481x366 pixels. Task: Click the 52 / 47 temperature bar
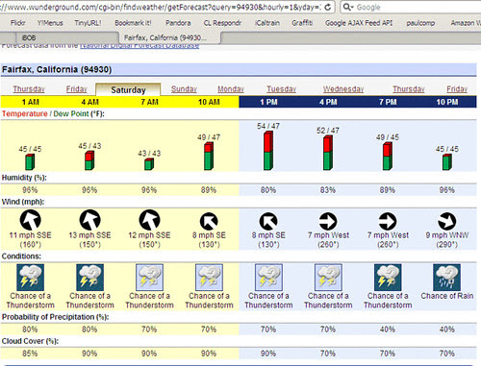[x=328, y=153]
